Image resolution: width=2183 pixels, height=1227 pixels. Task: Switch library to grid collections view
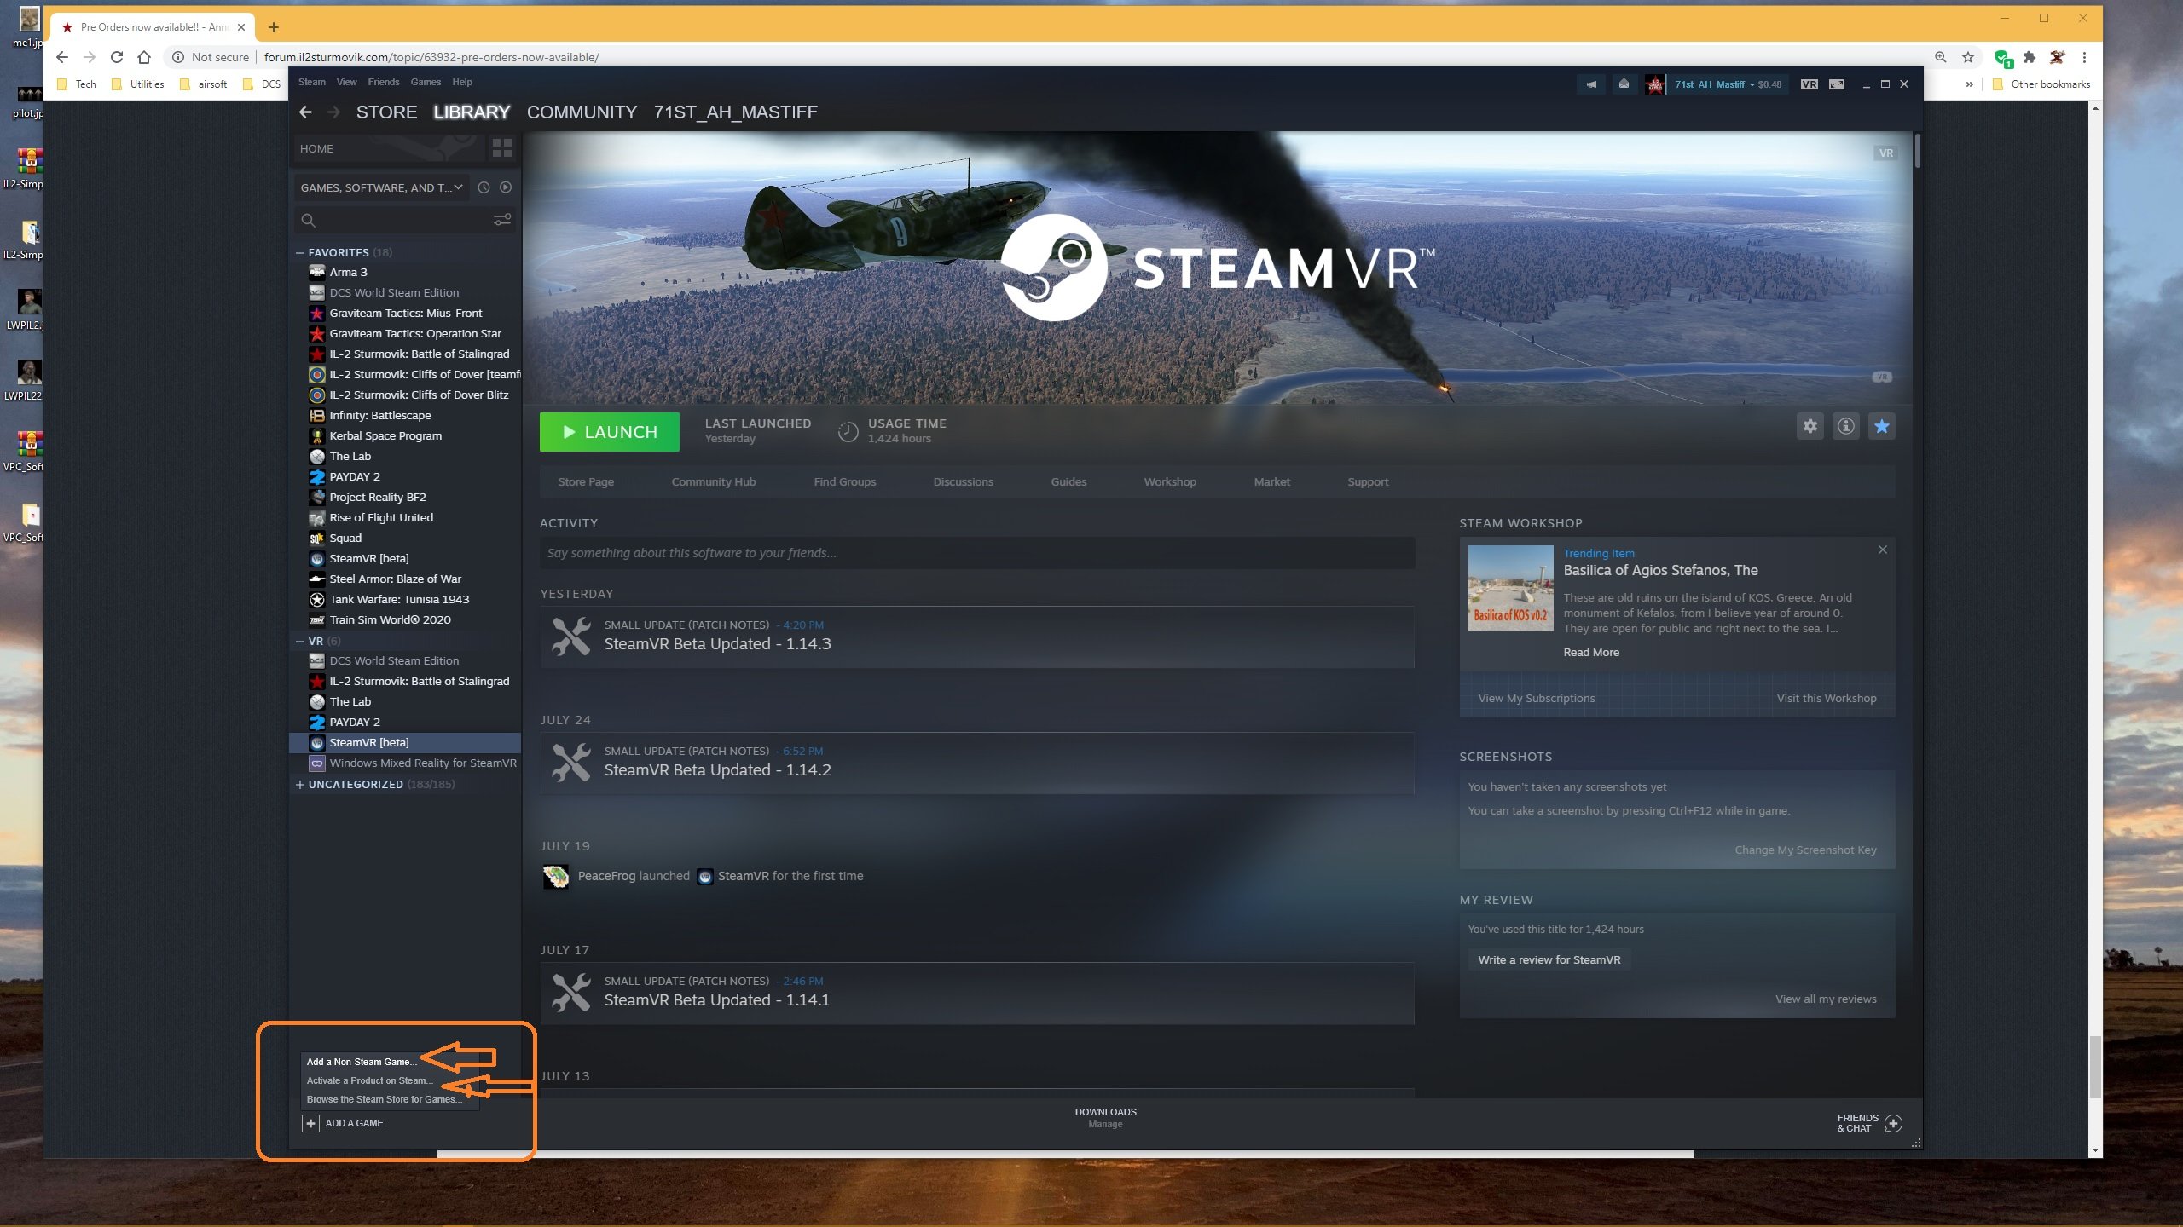[x=502, y=148]
